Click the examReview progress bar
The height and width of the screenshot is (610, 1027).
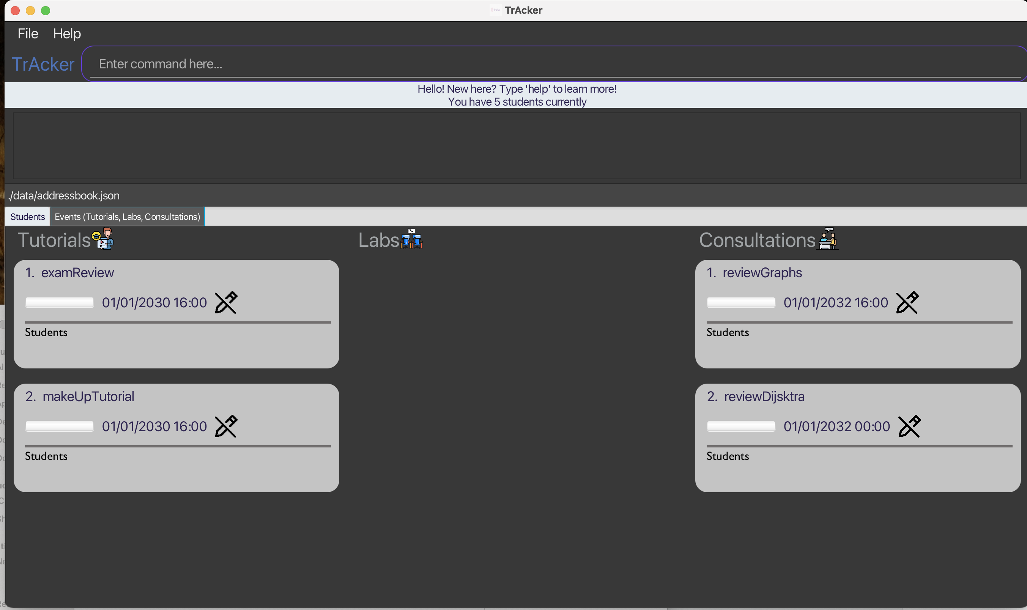(60, 303)
